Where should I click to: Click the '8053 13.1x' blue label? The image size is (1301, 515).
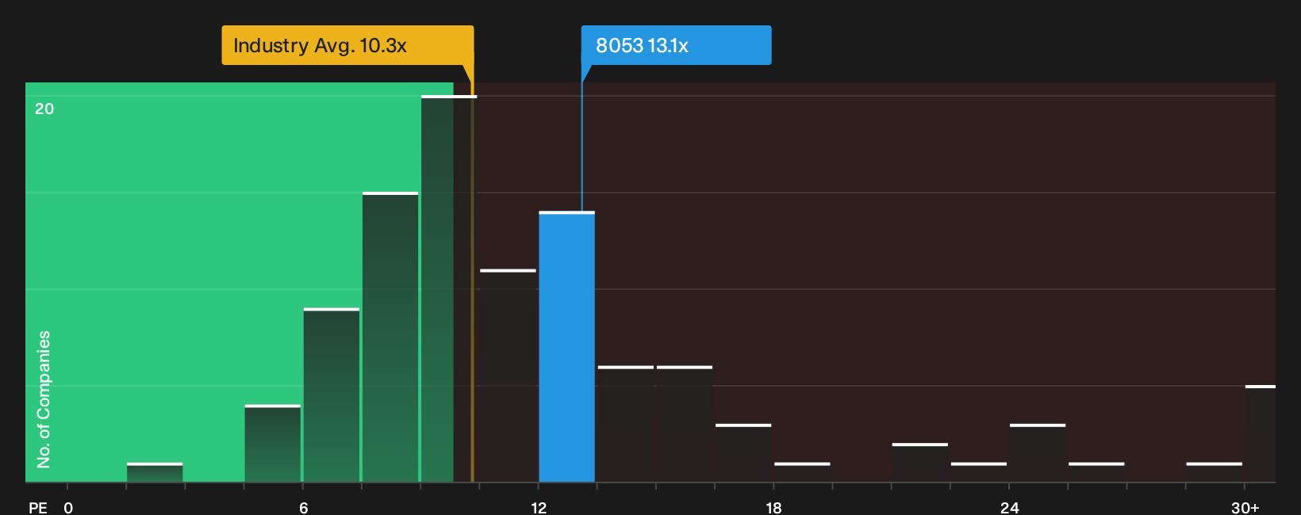[676, 45]
